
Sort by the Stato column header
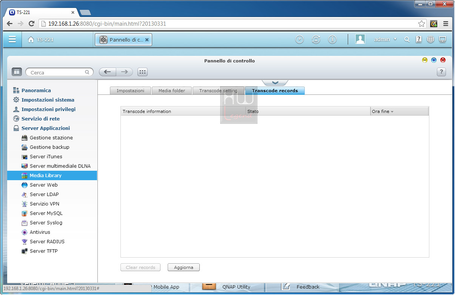(308, 111)
